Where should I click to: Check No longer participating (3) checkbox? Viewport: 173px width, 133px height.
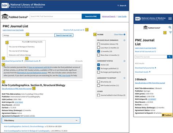99,72
